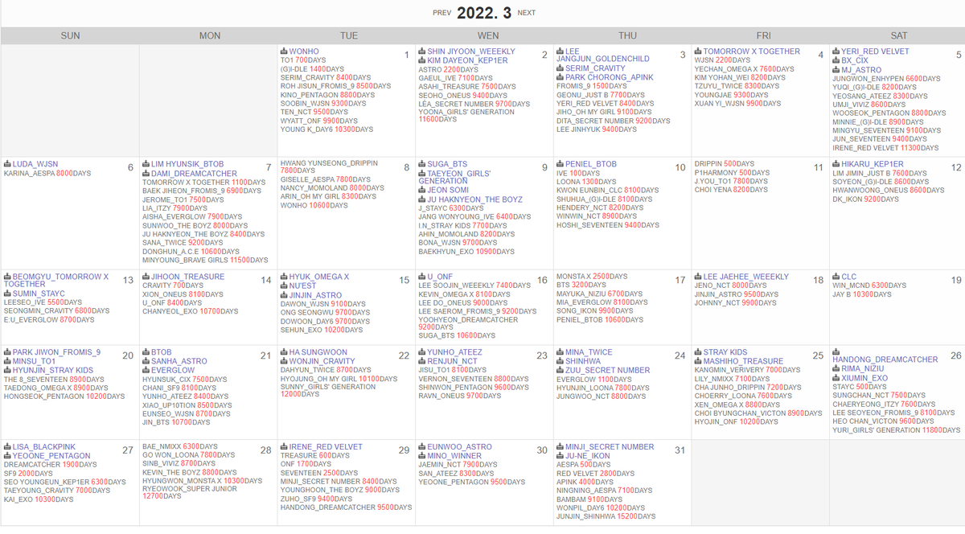Click the cake icon next to MINJI_SECRET NUMBER on March 31
This screenshot has width=965, height=534.
[x=561, y=447]
